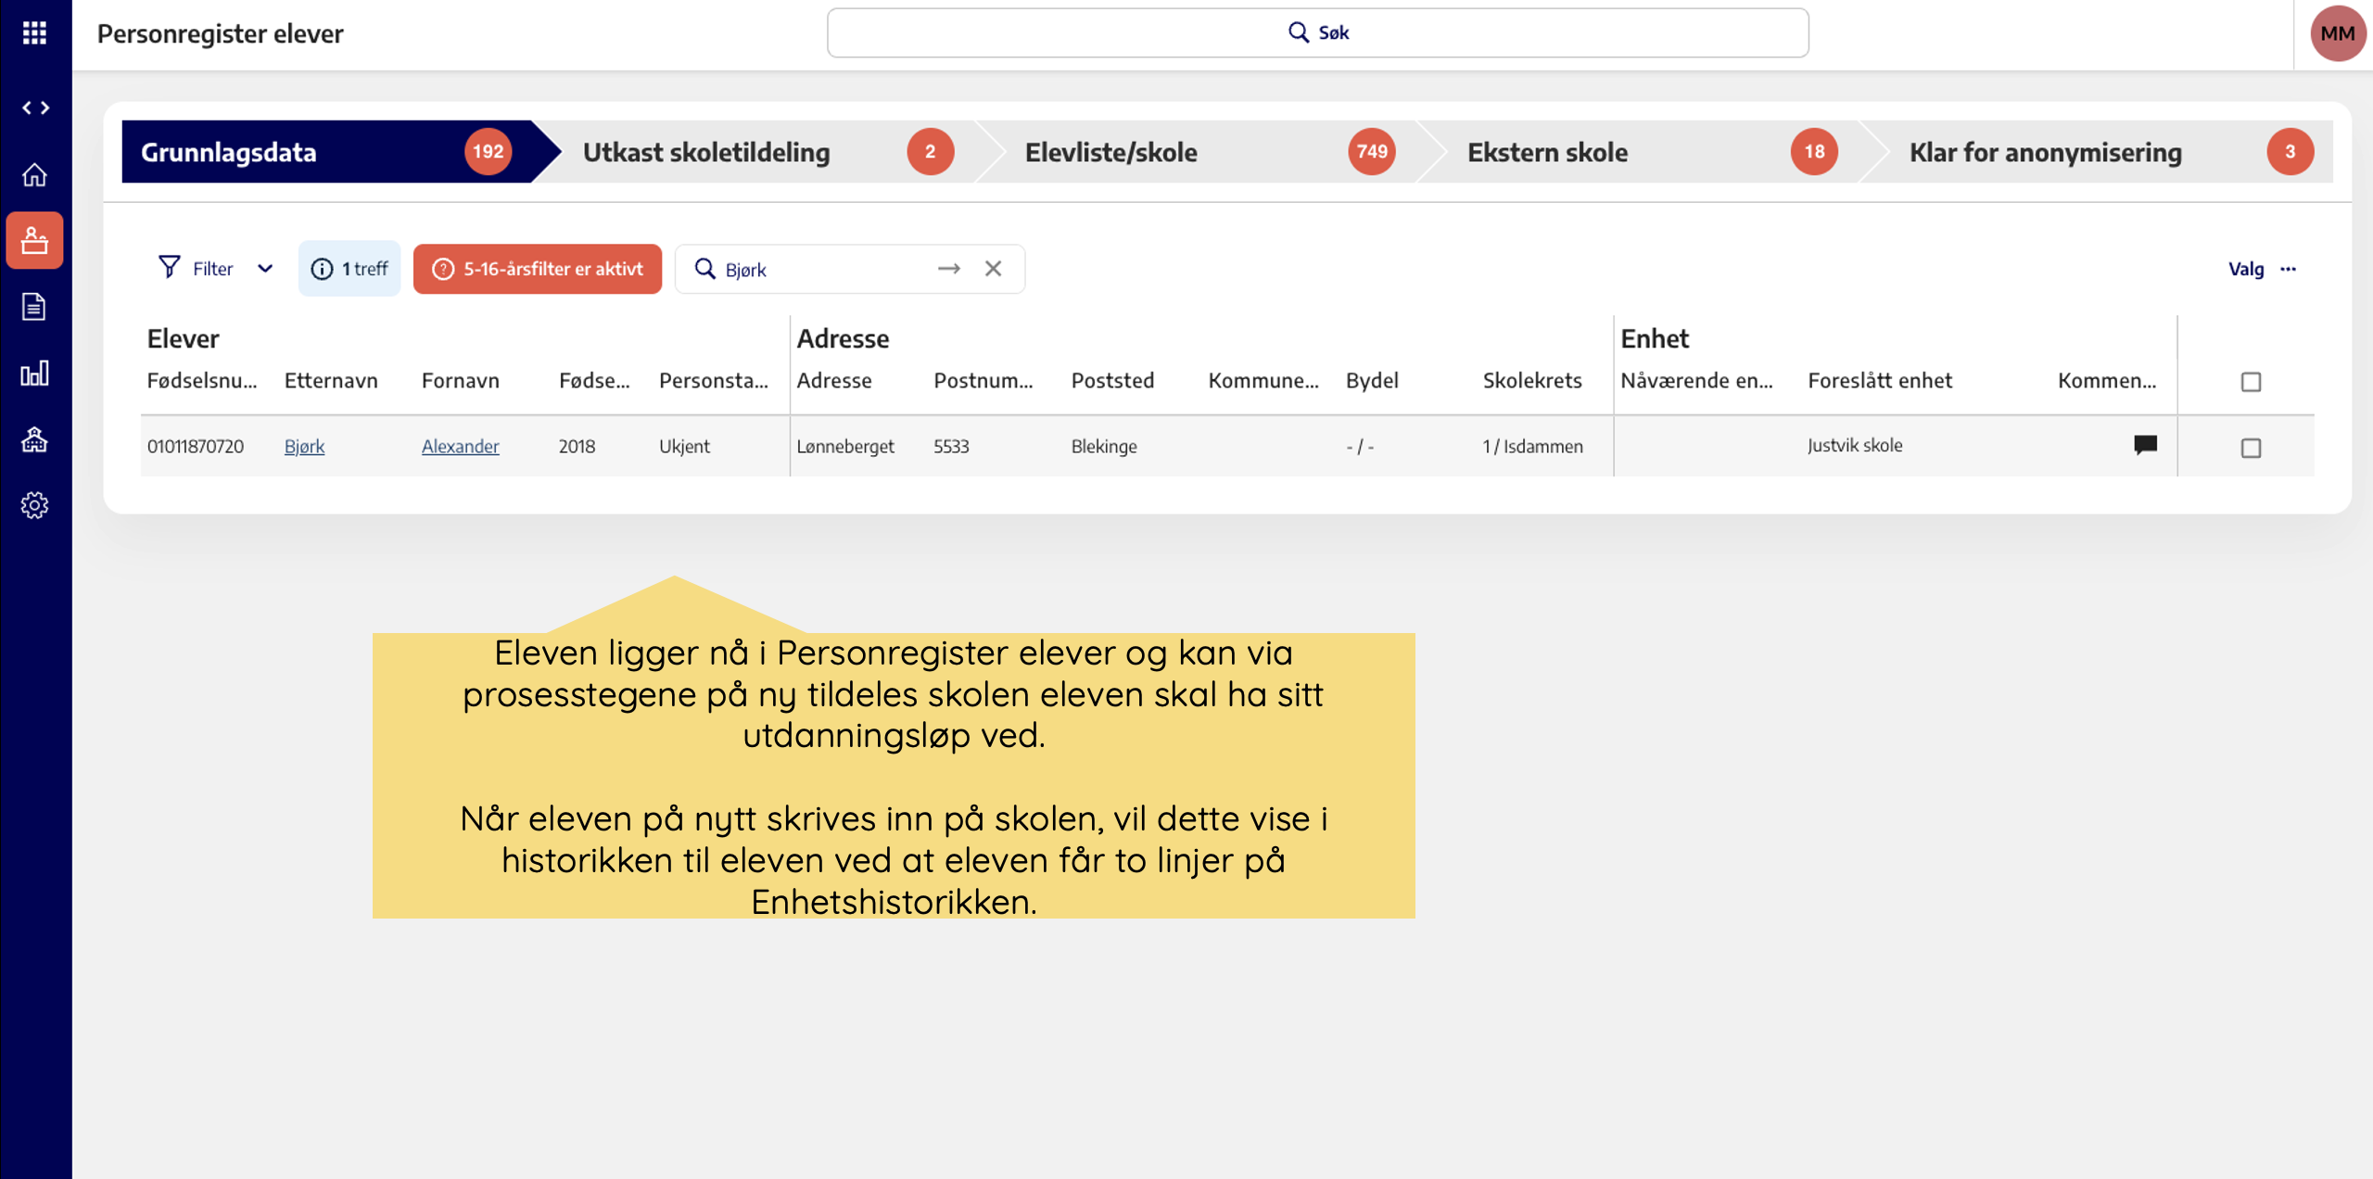Viewport: 2373px width, 1179px height.
Task: Click the 1 / Isdammen cell
Action: (1532, 446)
